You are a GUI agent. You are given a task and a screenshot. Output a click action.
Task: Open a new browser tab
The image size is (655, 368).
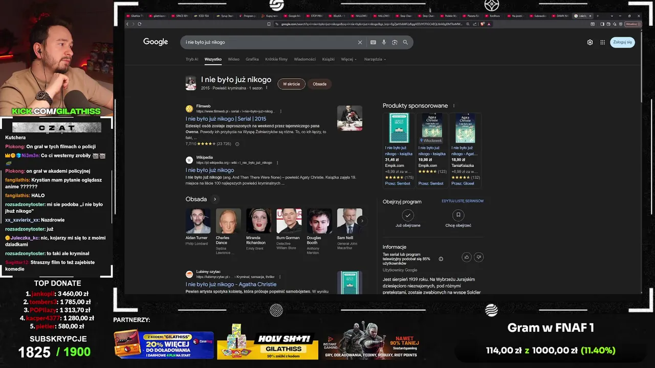point(598,16)
